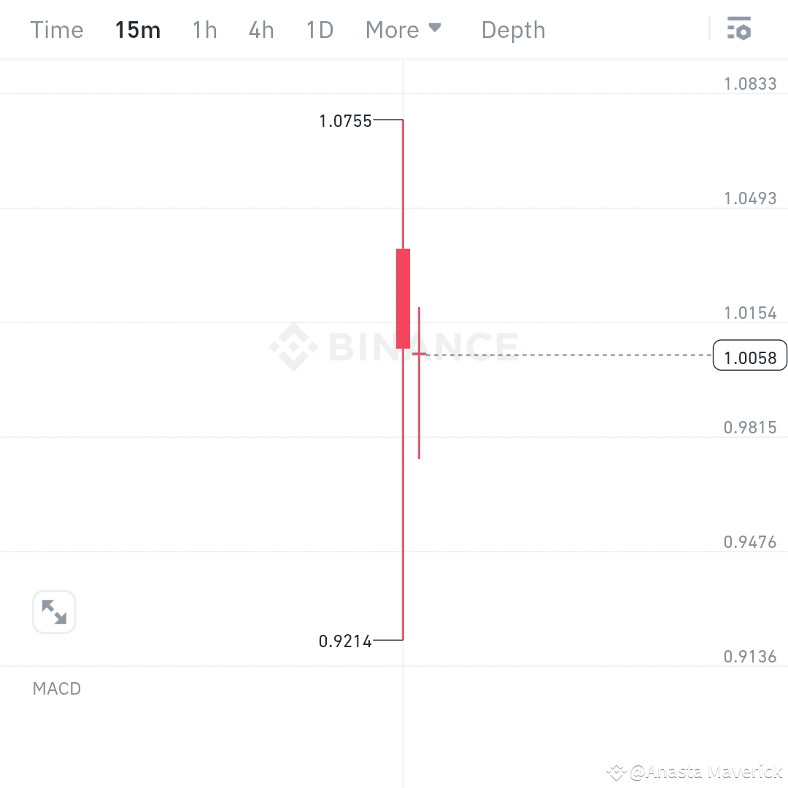Click the red candlestick body
The image size is (788, 788).
pyautogui.click(x=403, y=298)
